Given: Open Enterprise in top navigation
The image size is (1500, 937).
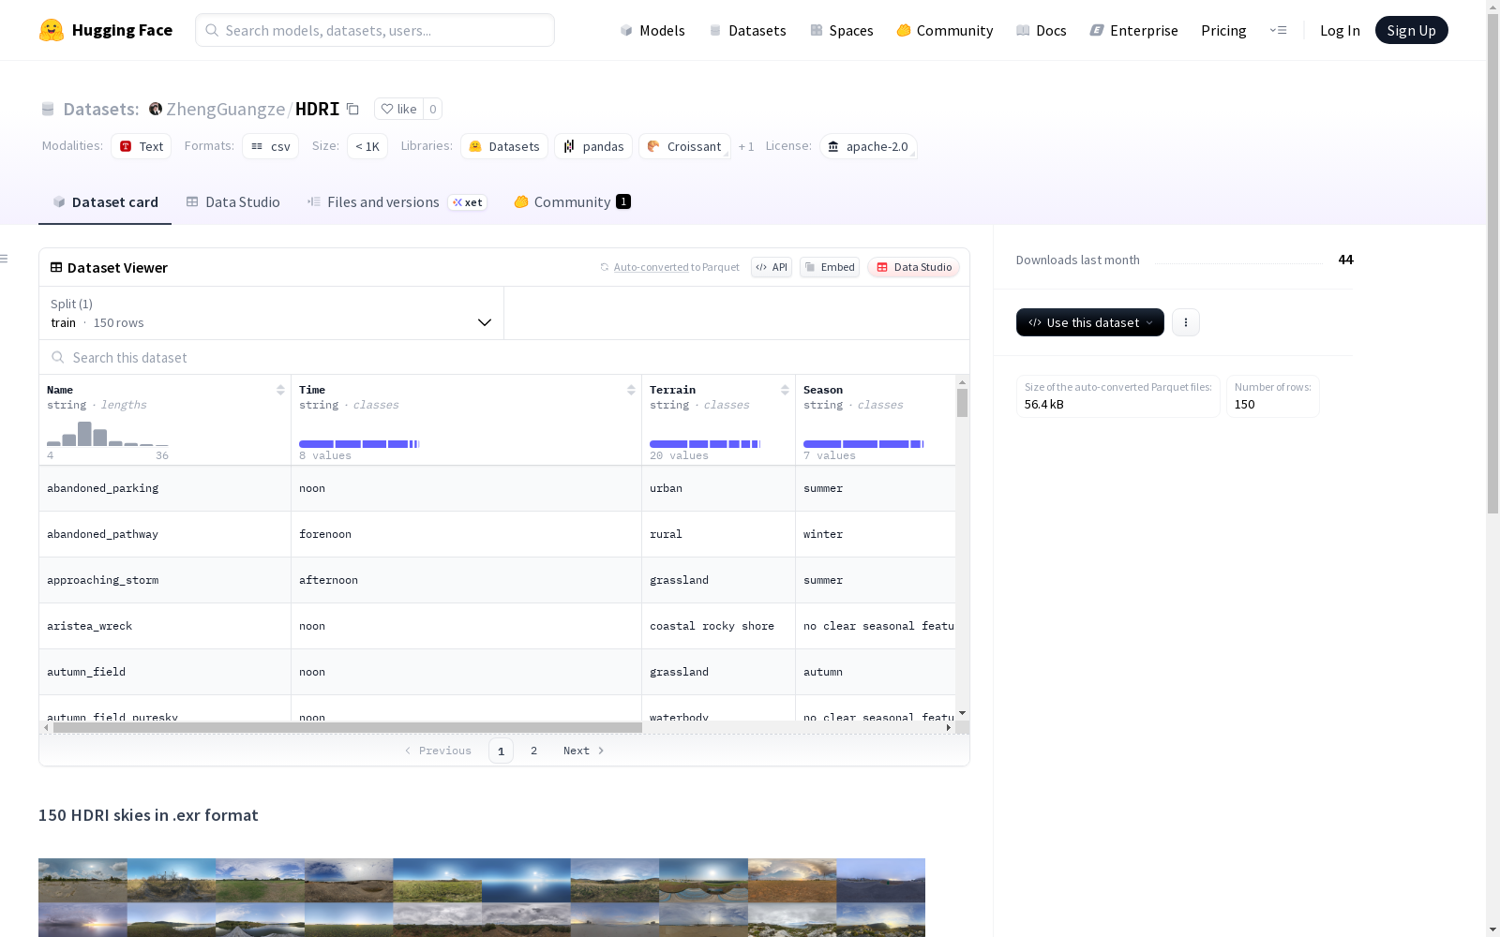Looking at the screenshot, I should (x=1133, y=30).
